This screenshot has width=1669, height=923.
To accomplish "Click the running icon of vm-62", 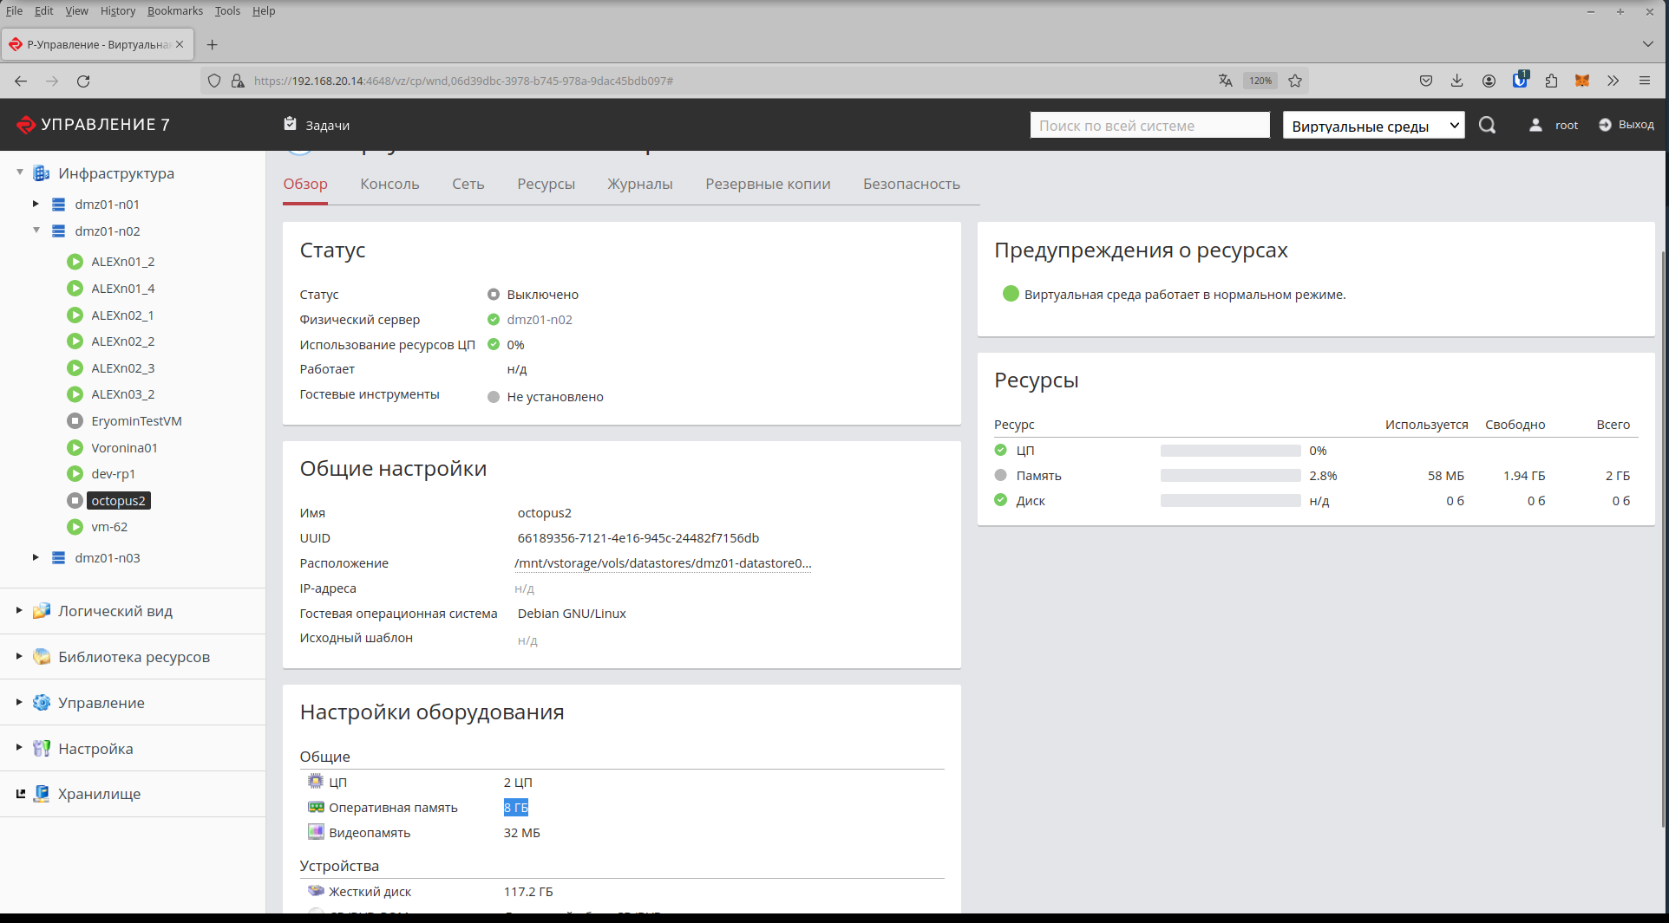I will point(75,527).
